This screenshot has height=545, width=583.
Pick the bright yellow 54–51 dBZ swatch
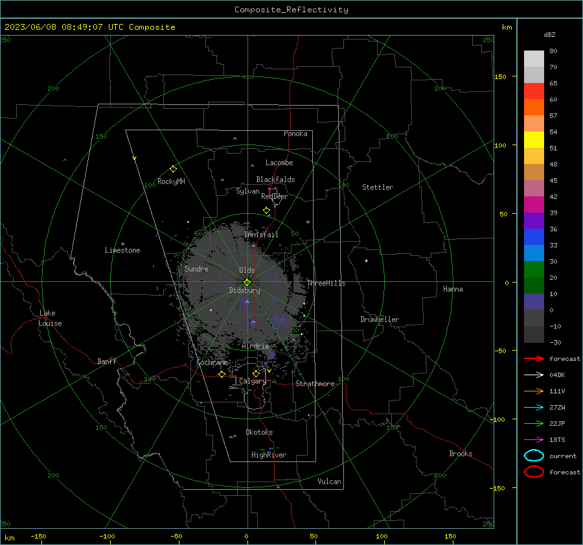point(534,139)
